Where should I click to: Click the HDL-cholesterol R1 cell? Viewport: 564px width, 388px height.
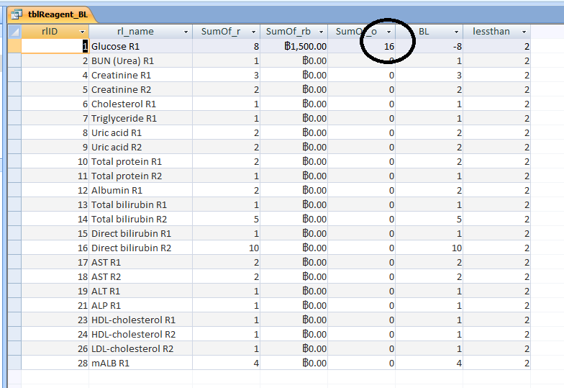point(141,320)
